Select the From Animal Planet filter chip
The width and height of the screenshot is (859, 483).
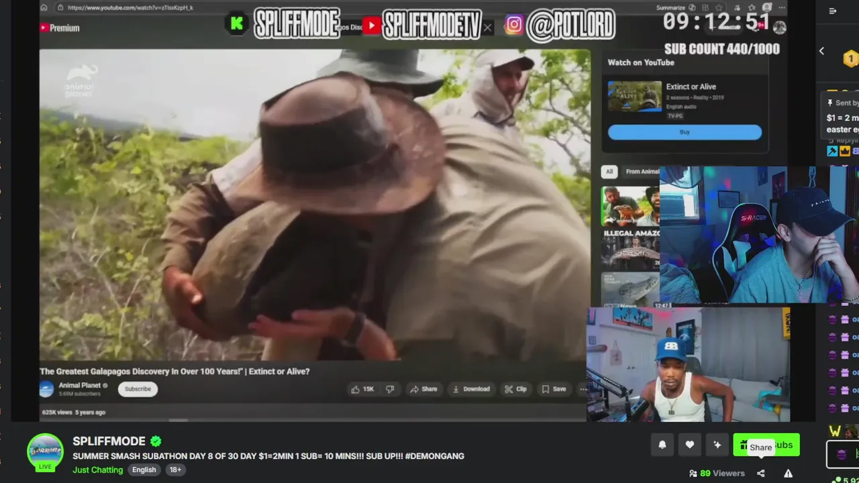[x=642, y=172]
